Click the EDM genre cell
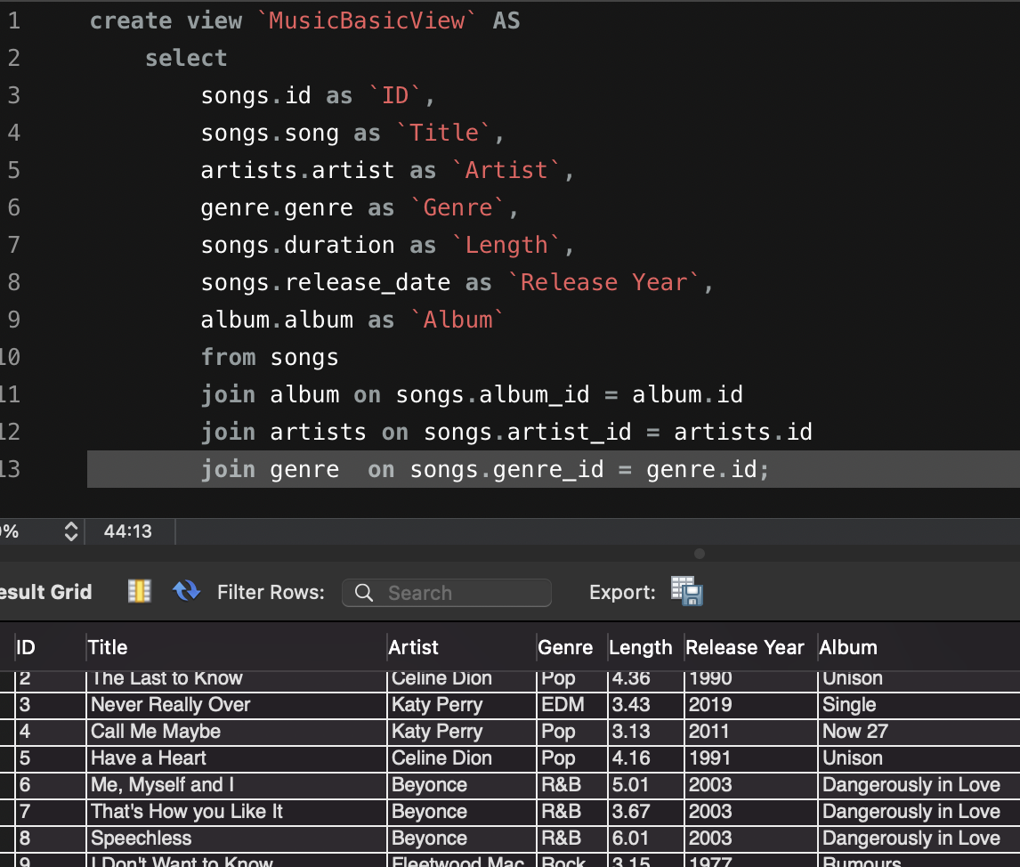The width and height of the screenshot is (1020, 867). [571, 705]
